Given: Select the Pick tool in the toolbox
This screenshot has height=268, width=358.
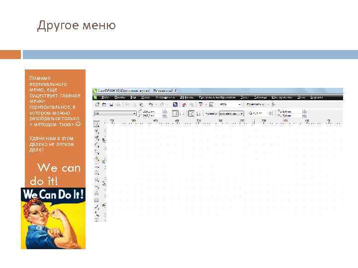Looking at the screenshot, I should (96, 124).
